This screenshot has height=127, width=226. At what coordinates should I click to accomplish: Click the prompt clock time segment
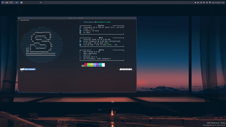coord(126,69)
